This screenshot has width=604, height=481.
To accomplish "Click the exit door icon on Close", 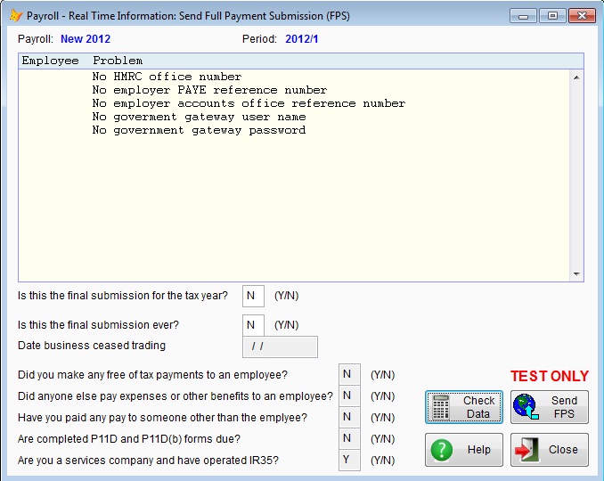I will (527, 450).
